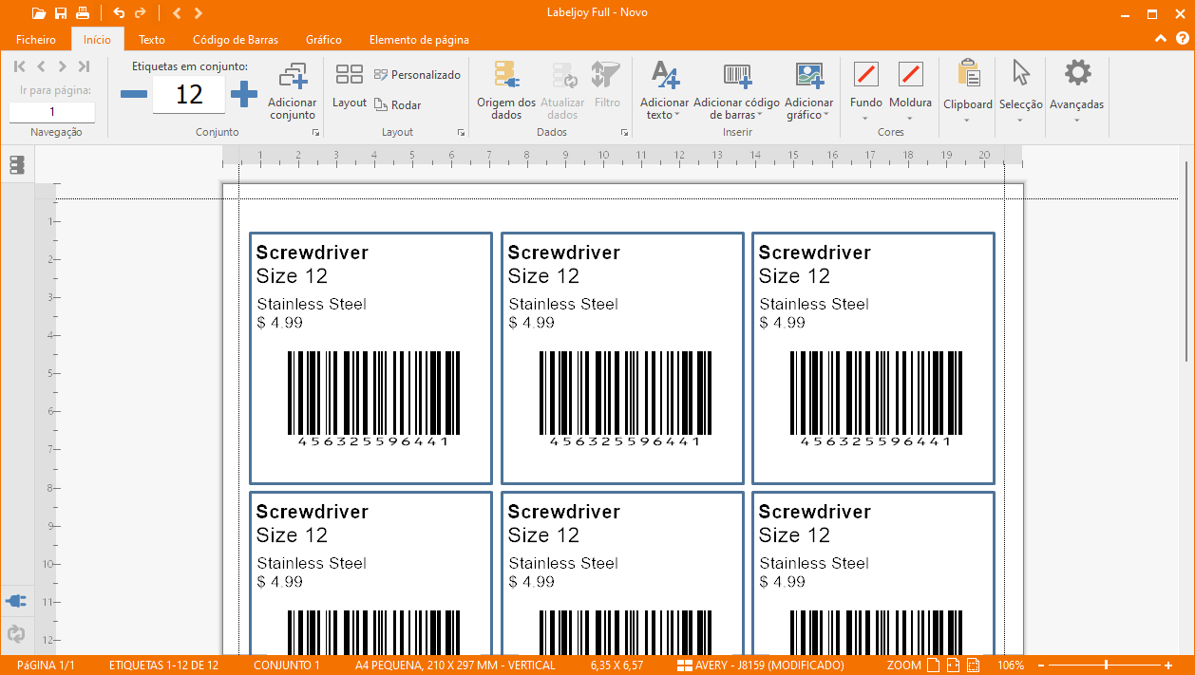Open the Selecção dropdown
This screenshot has height=675, width=1195.
click(1021, 91)
